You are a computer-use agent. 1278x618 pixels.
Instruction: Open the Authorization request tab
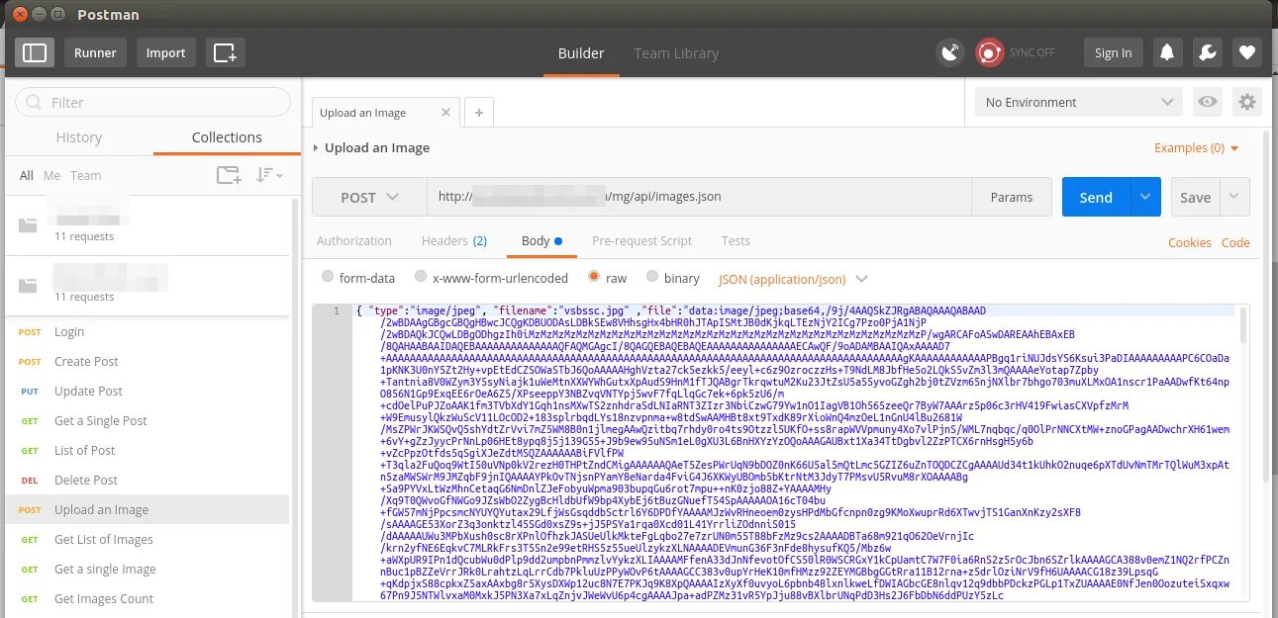click(354, 240)
